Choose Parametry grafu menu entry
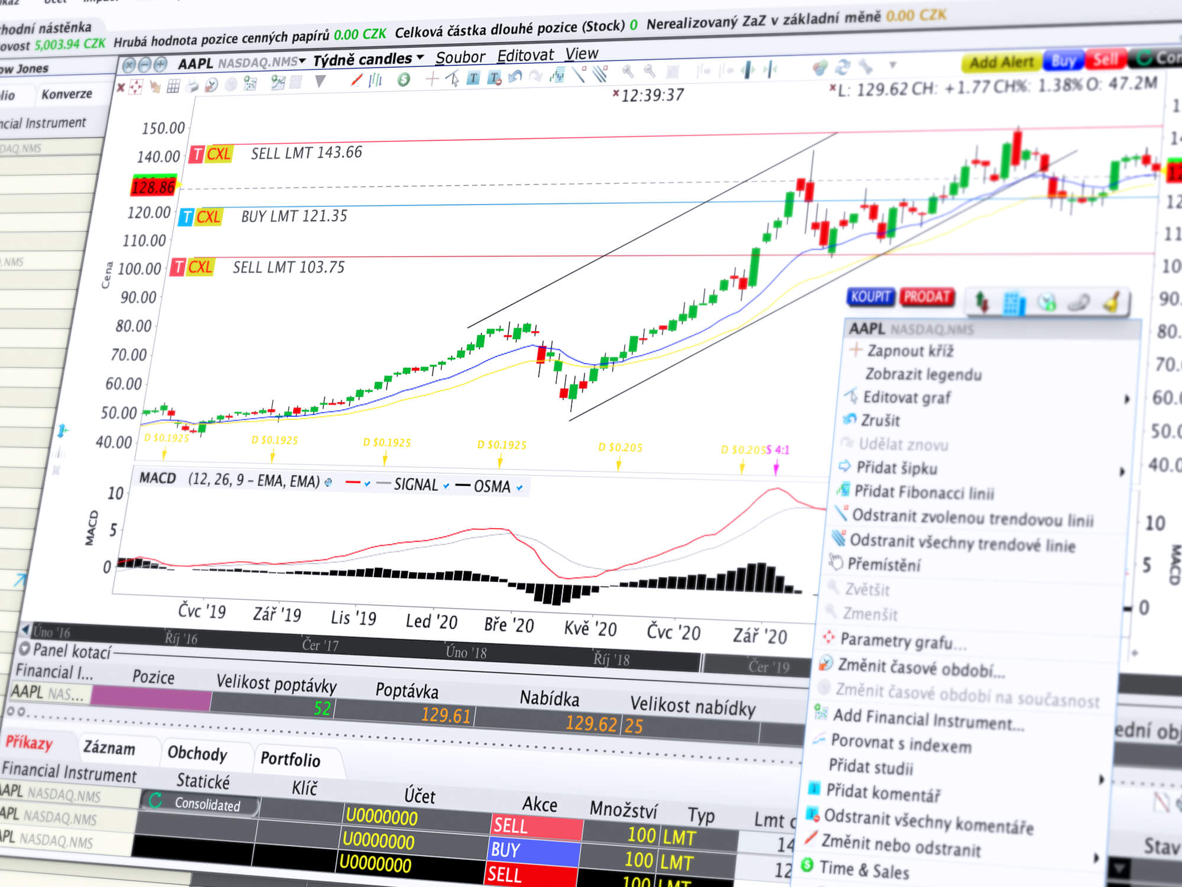Viewport: 1182px width, 887px height. pyautogui.click(x=903, y=641)
